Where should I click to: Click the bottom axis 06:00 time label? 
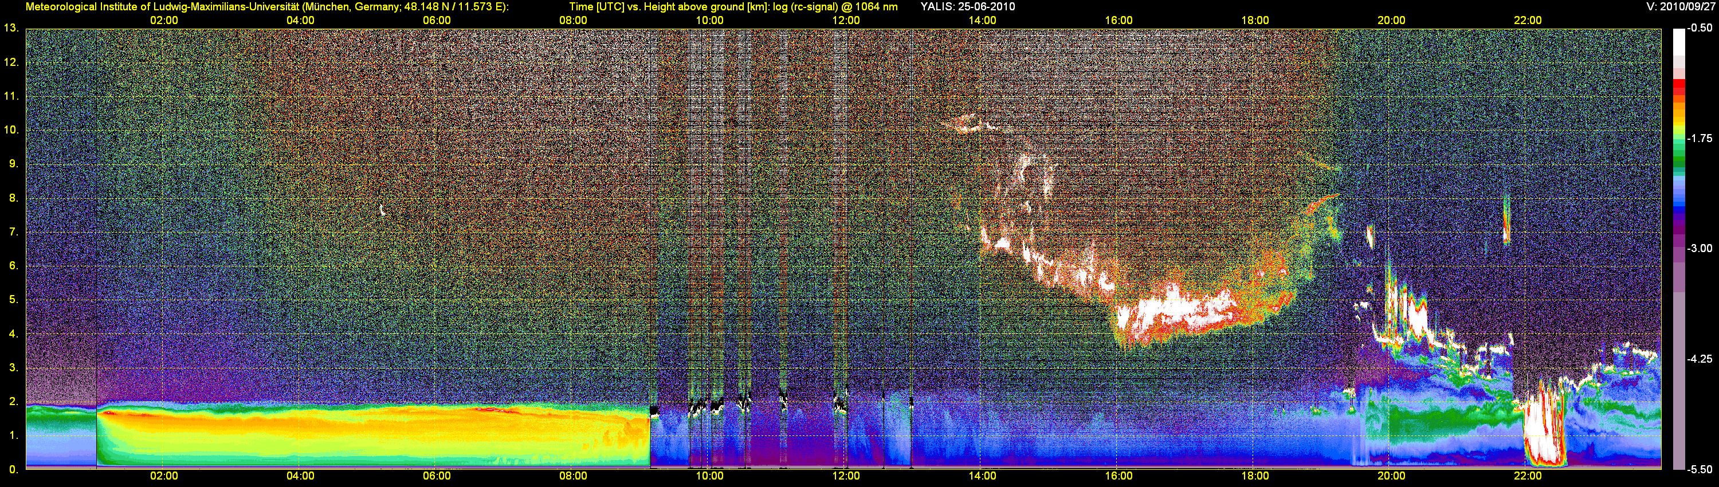coord(437,476)
